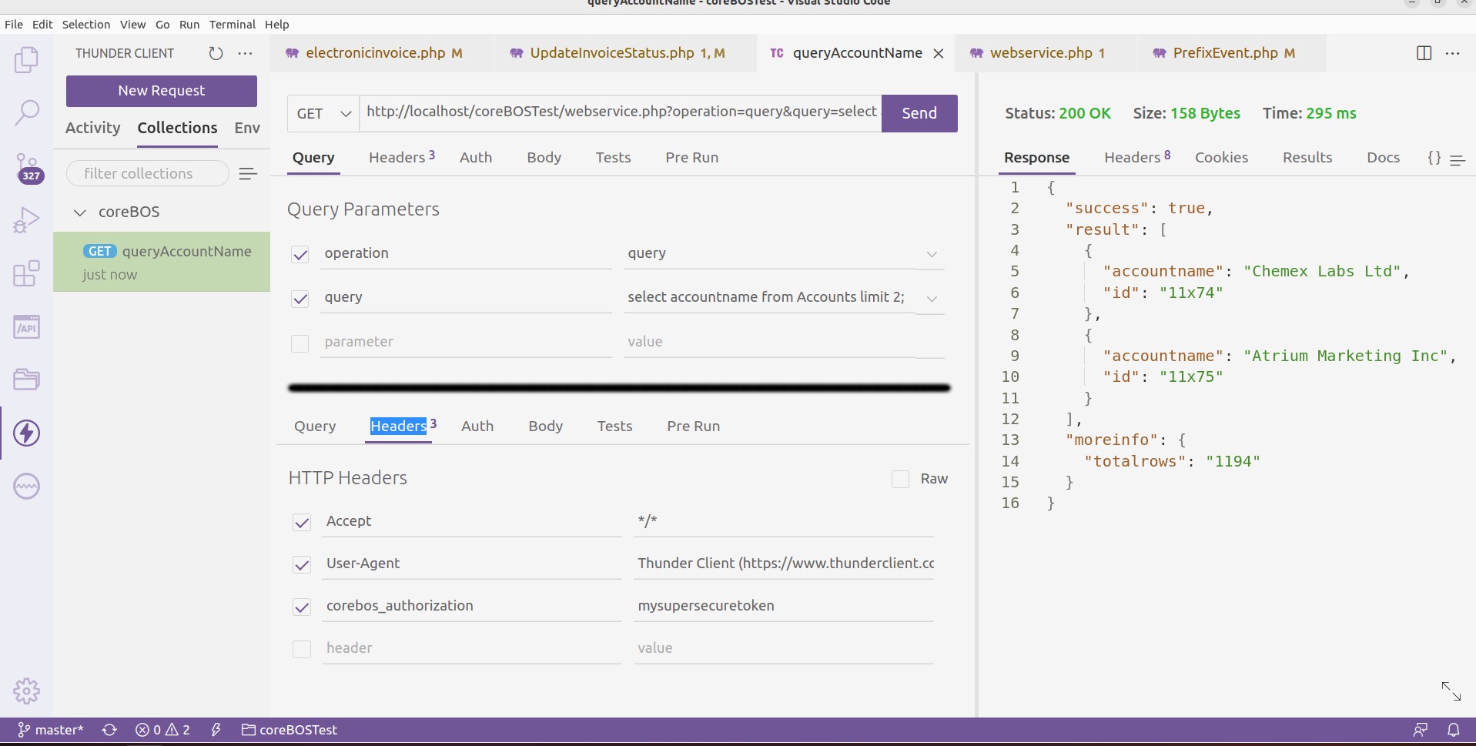Expand the operation value dropdown arrow
Viewport: 1476px width, 746px height.
point(932,254)
